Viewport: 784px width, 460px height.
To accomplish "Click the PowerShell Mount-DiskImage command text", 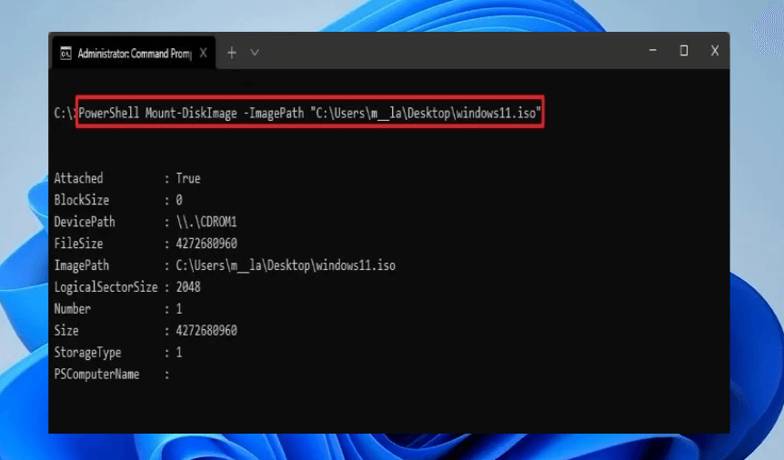I will click(x=309, y=113).
